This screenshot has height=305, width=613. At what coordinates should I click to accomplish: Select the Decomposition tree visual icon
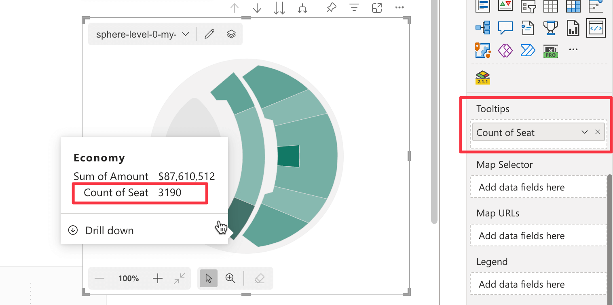tap(483, 28)
